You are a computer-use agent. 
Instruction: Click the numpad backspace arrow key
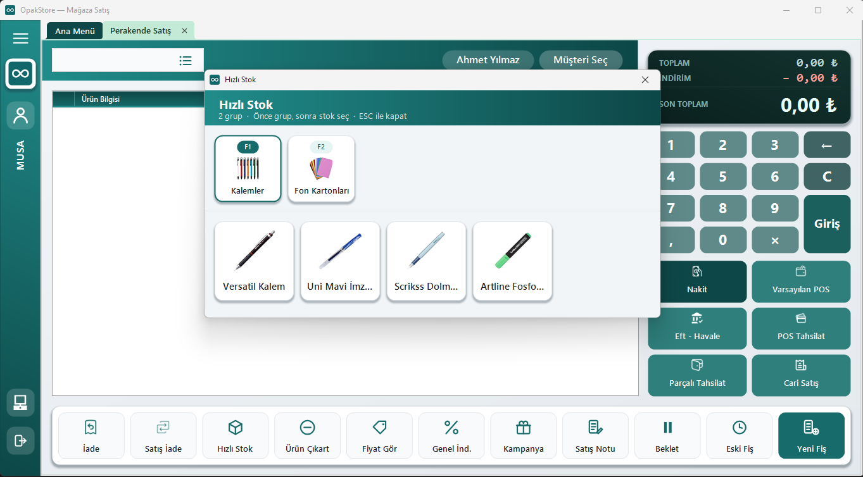(827, 145)
